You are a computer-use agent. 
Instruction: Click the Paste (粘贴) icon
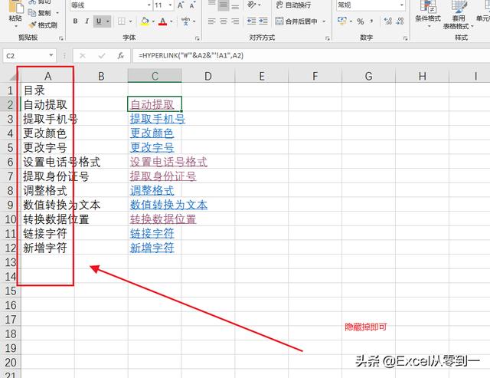[15, 5]
